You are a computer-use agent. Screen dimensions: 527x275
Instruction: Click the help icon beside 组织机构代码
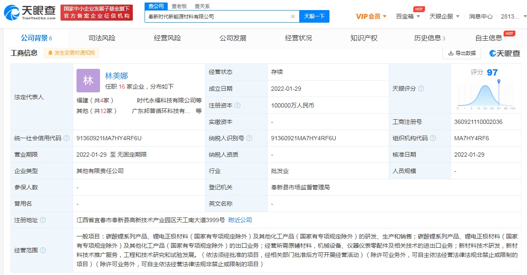[x=433, y=138]
